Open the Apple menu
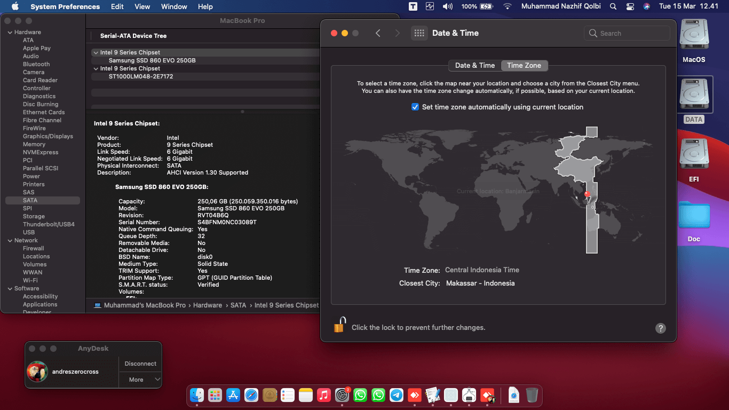Image resolution: width=729 pixels, height=410 pixels. point(15,6)
